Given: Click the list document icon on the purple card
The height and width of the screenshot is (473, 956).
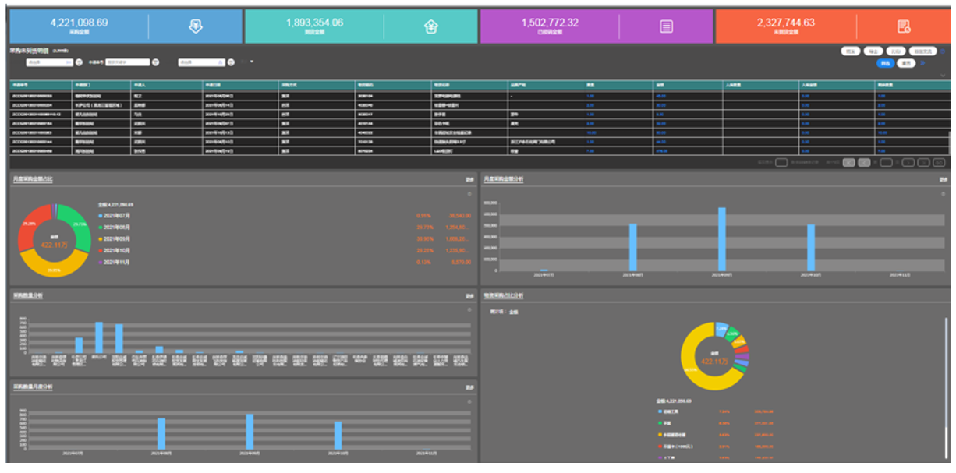Looking at the screenshot, I should click(x=667, y=26).
